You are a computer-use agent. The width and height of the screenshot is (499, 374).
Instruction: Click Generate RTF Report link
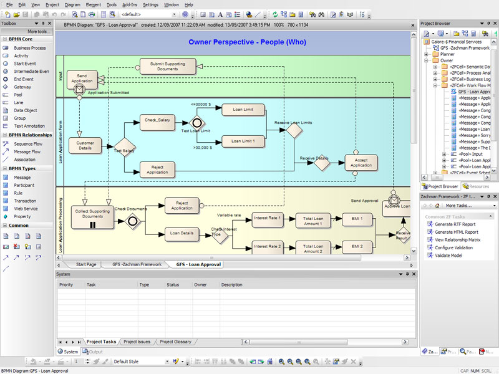[x=455, y=224]
